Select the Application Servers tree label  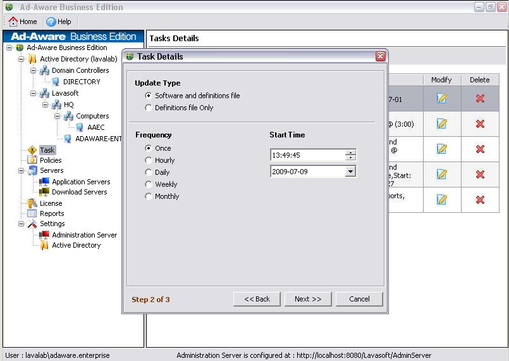point(81,182)
